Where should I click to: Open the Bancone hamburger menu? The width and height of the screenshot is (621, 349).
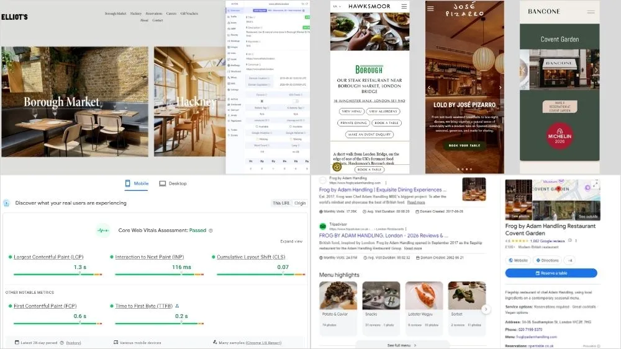591,12
